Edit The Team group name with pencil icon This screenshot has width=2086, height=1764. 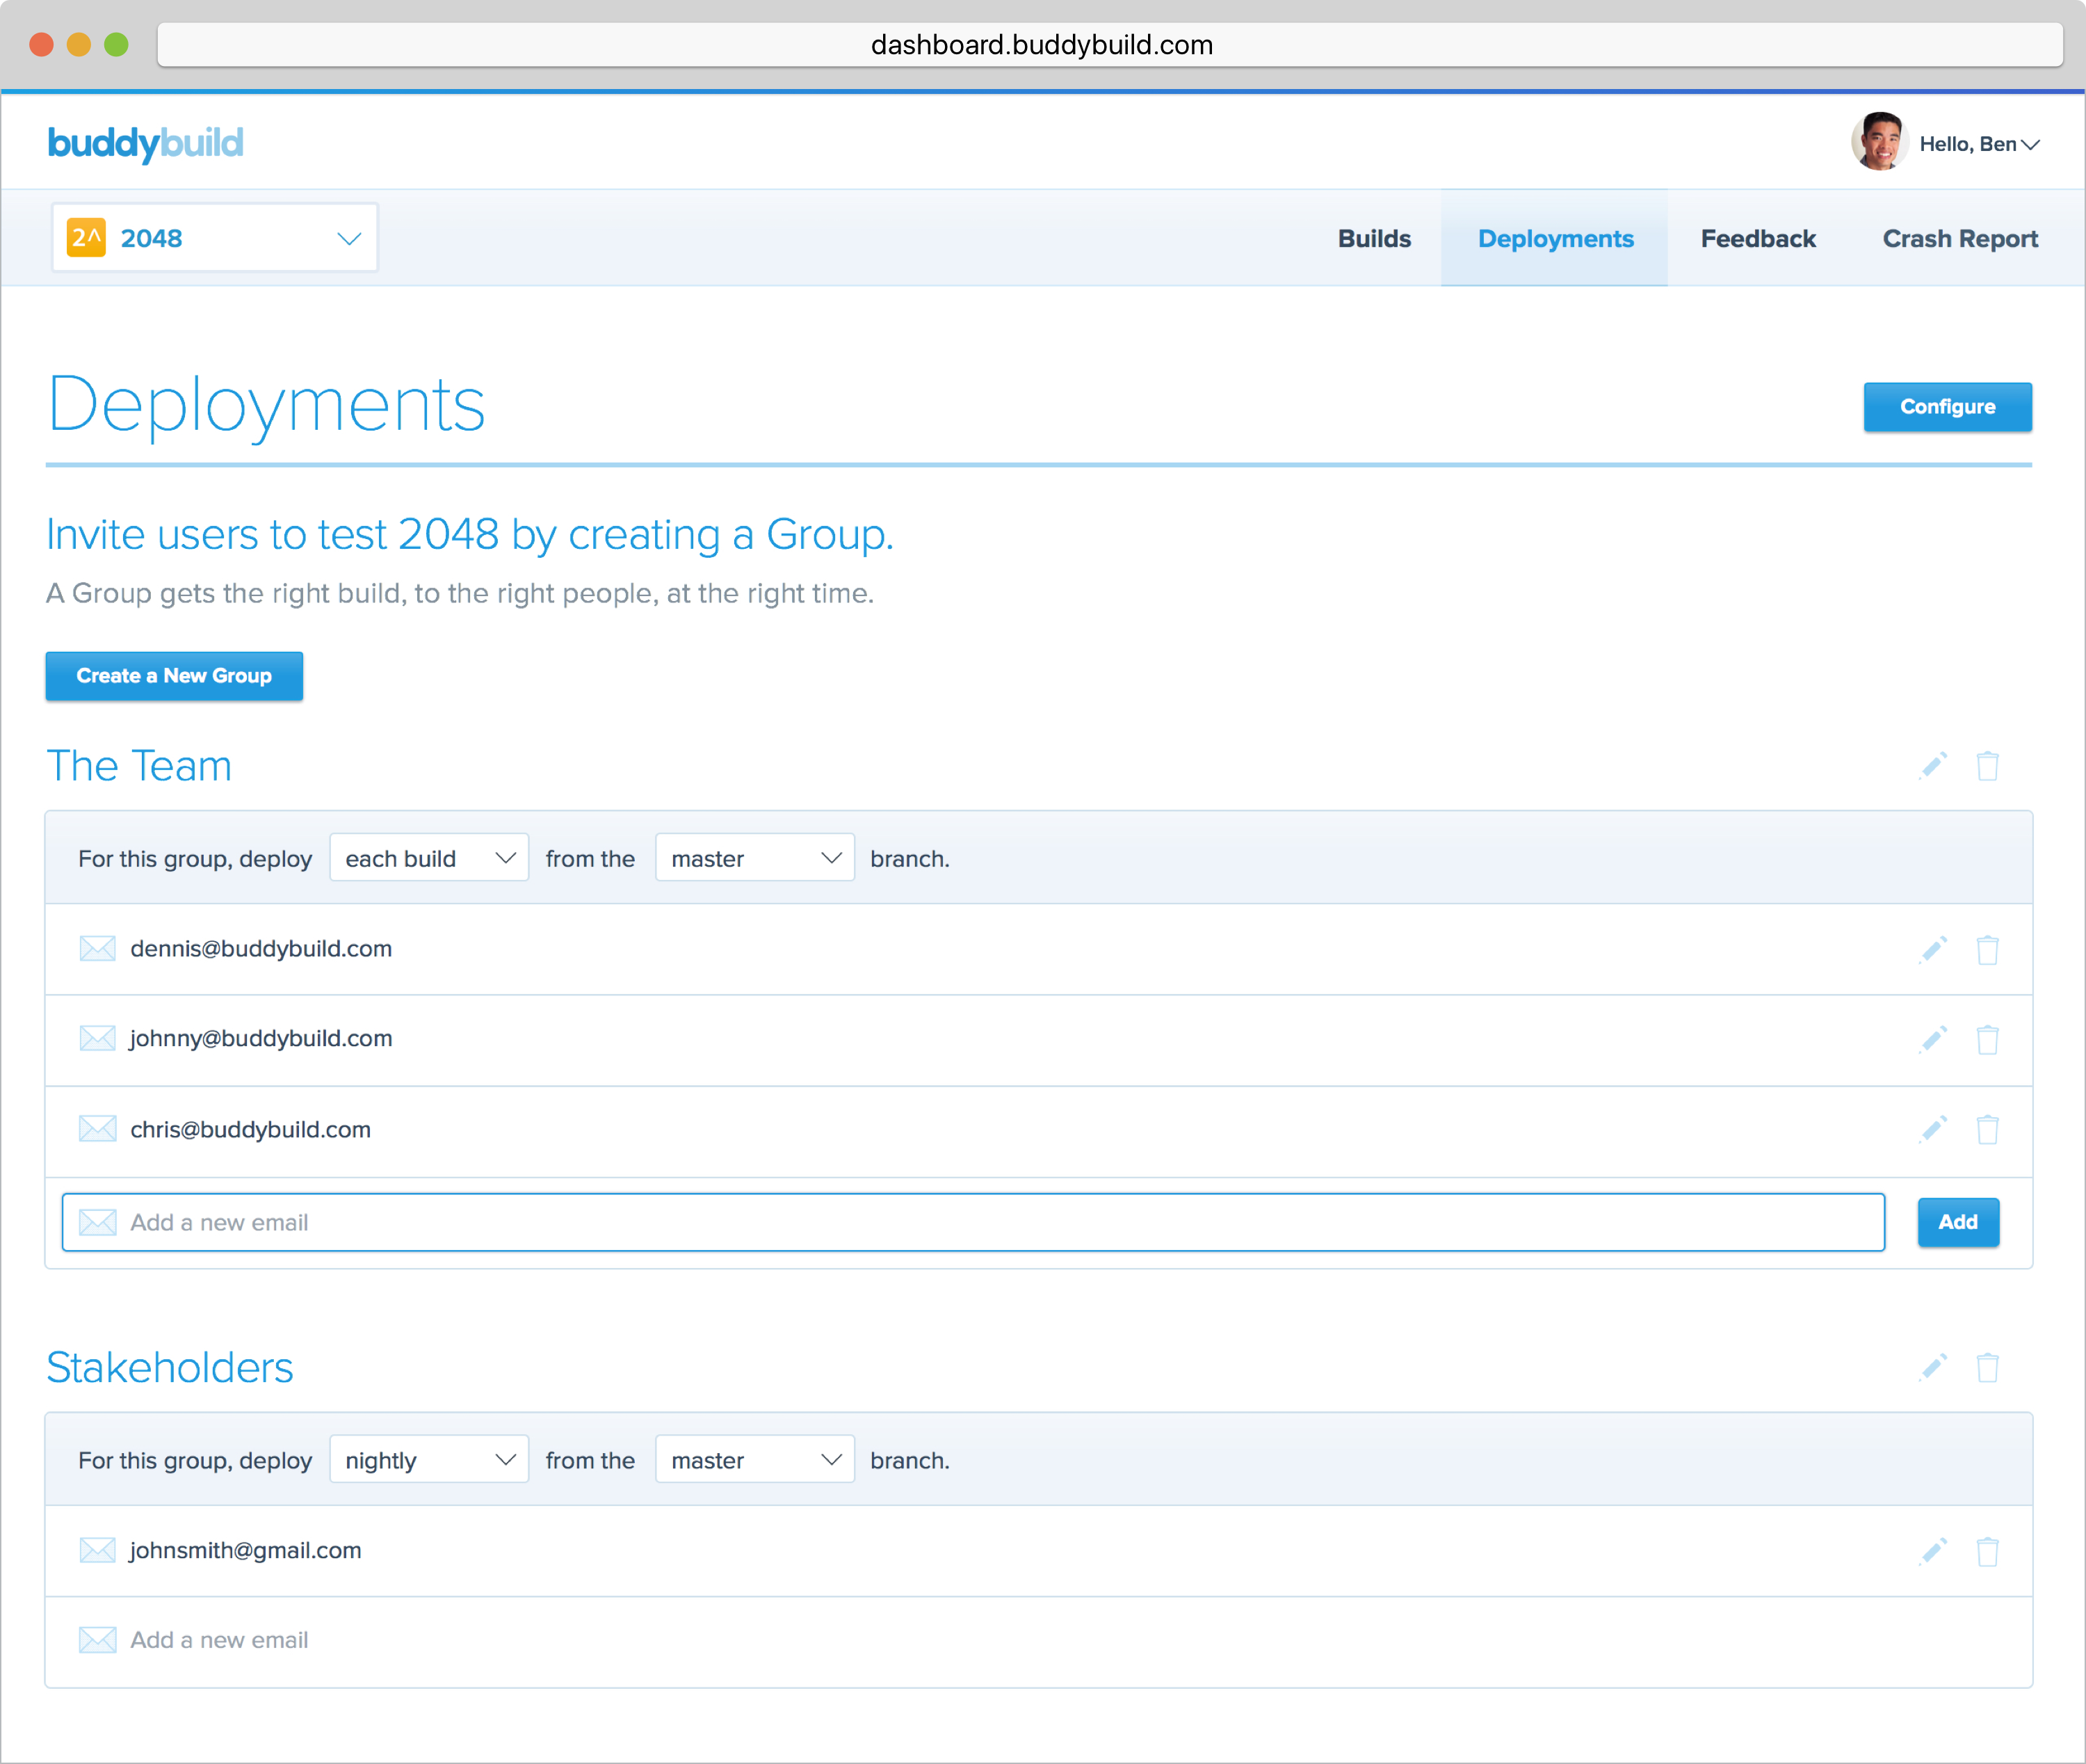pyautogui.click(x=1933, y=766)
